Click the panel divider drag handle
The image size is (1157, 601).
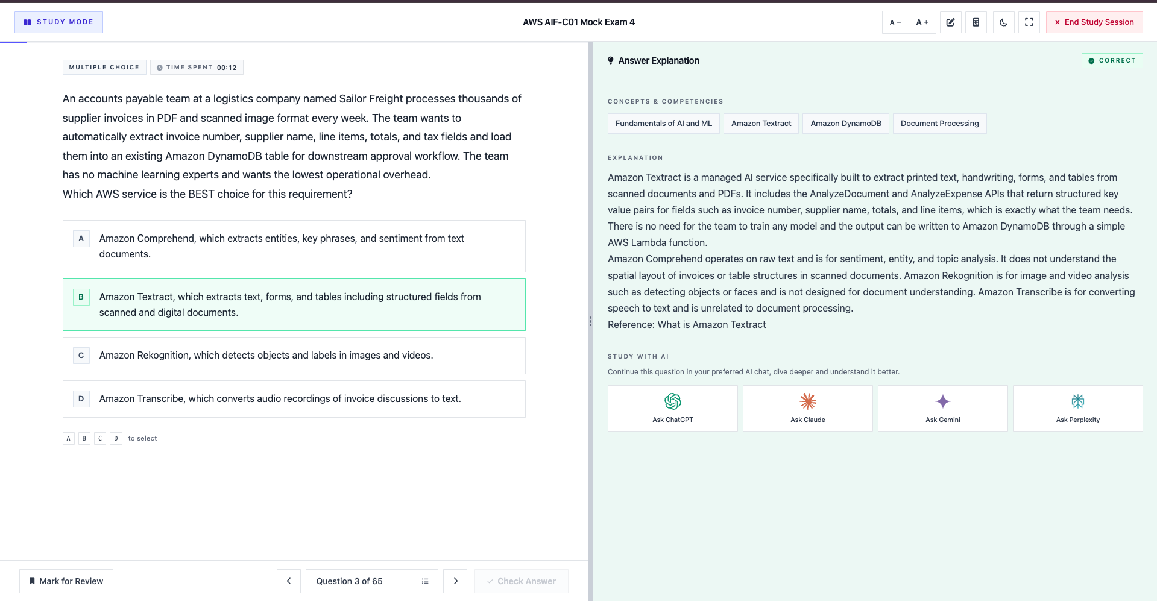tap(590, 321)
